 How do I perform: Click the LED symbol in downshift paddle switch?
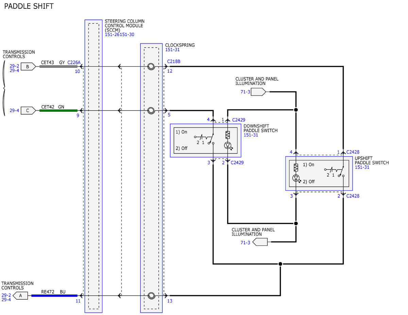click(x=228, y=145)
